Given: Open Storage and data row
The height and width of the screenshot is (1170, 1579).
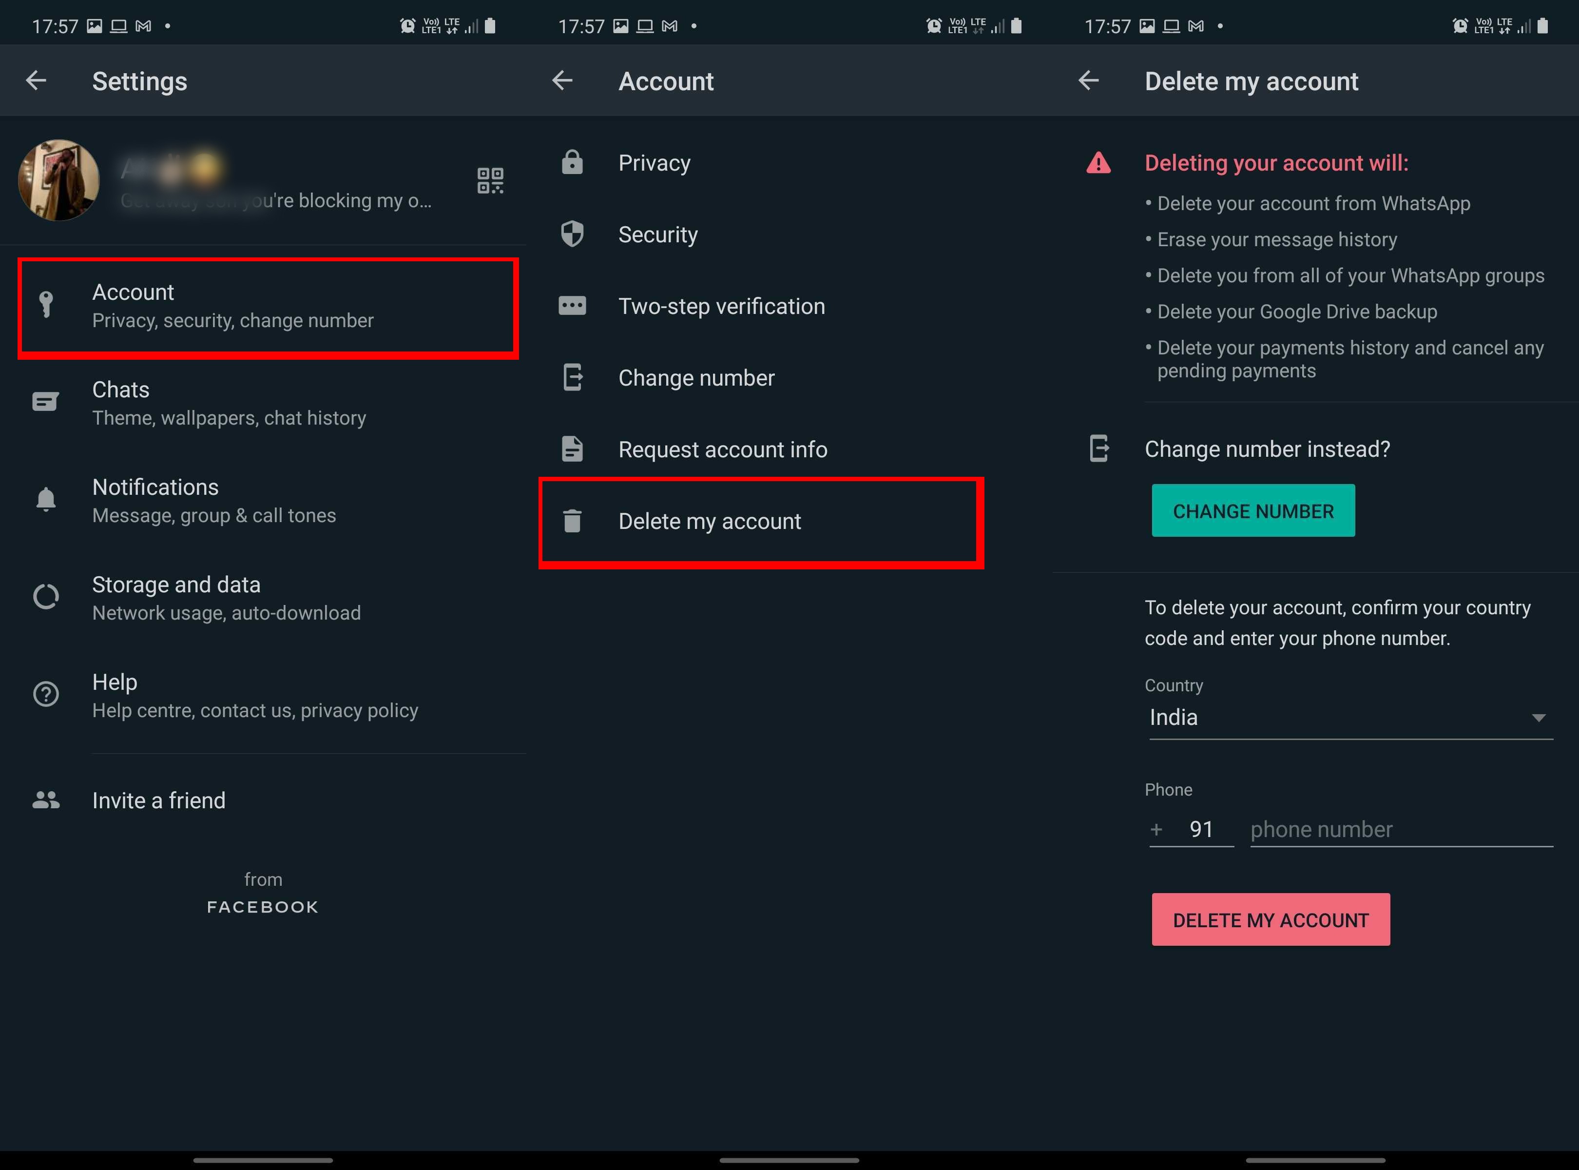Looking at the screenshot, I should [263, 598].
